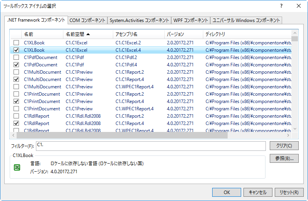Check the C1PrintDocument C1.WPF.C1Report.4 checkbox
Viewport: 308px width, 201px height.
pos(16,108)
